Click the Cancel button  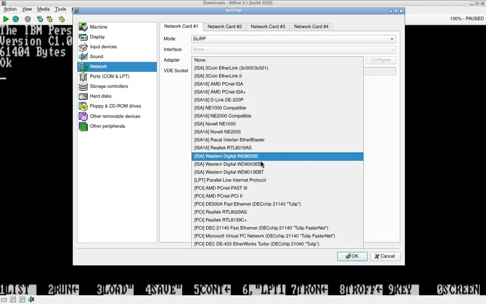(x=385, y=256)
